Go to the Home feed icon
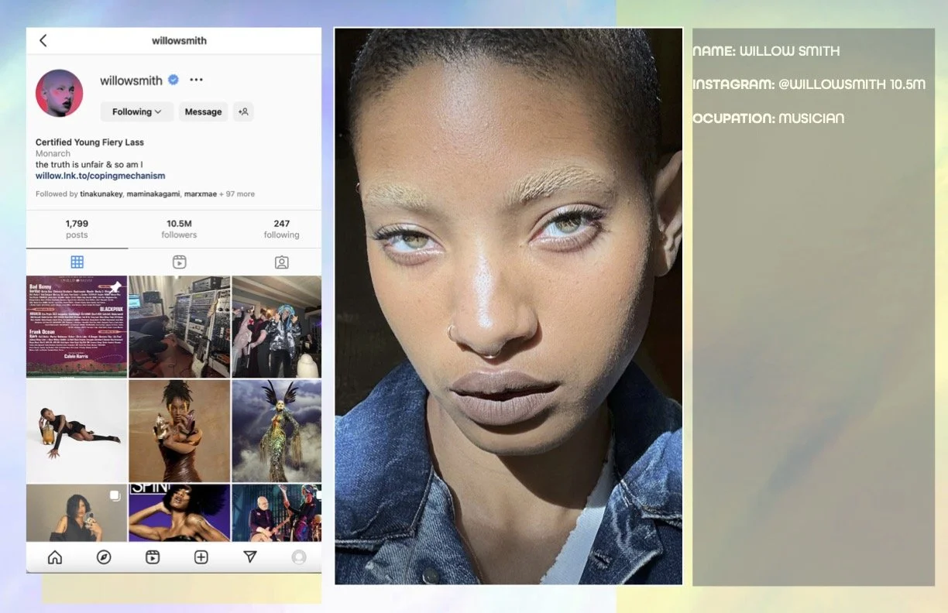The height and width of the screenshot is (613, 948). click(x=55, y=557)
